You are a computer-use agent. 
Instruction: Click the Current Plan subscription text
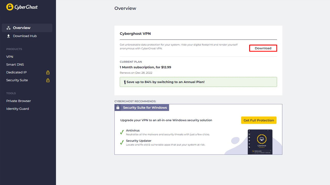point(146,67)
